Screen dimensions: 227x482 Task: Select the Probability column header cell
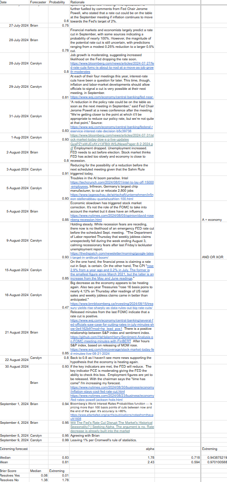click(58, 2)
